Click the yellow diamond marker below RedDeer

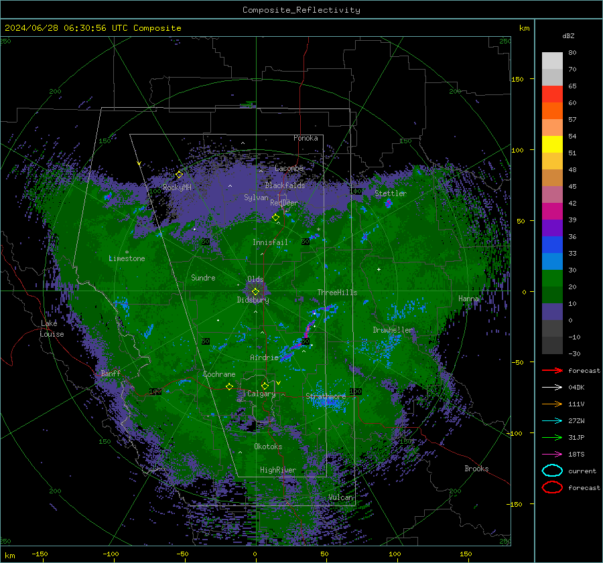275,218
